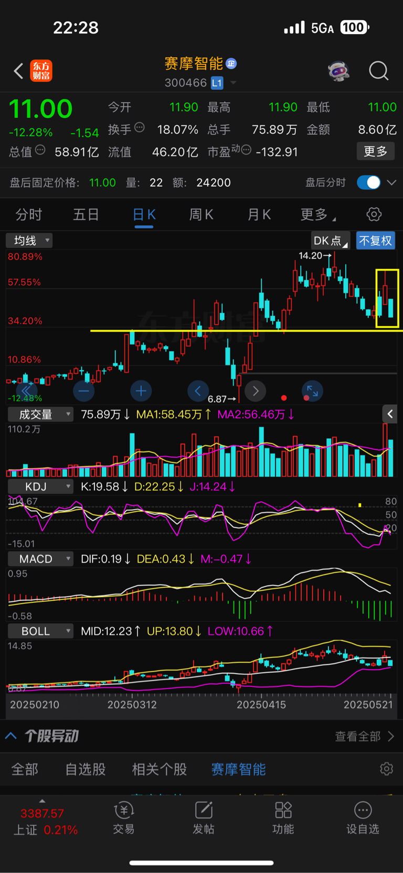Viewport: 403px width, 873px height.
Task: Select 赛摩智能 filter tab
Action: click(x=238, y=769)
